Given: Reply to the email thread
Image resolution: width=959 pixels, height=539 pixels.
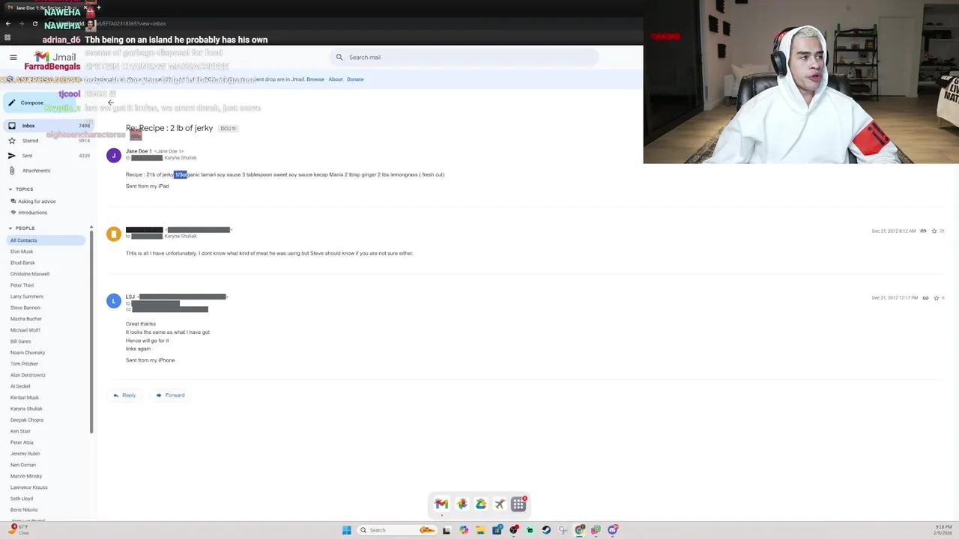Looking at the screenshot, I should click(124, 395).
